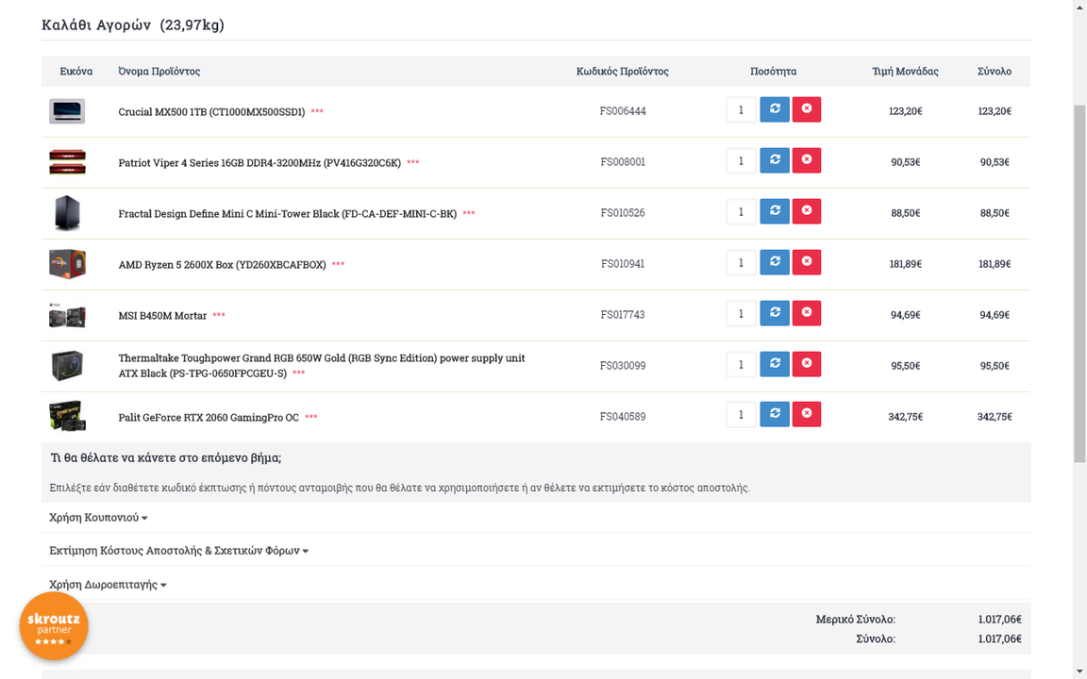Select product code FS008001

coord(623,161)
